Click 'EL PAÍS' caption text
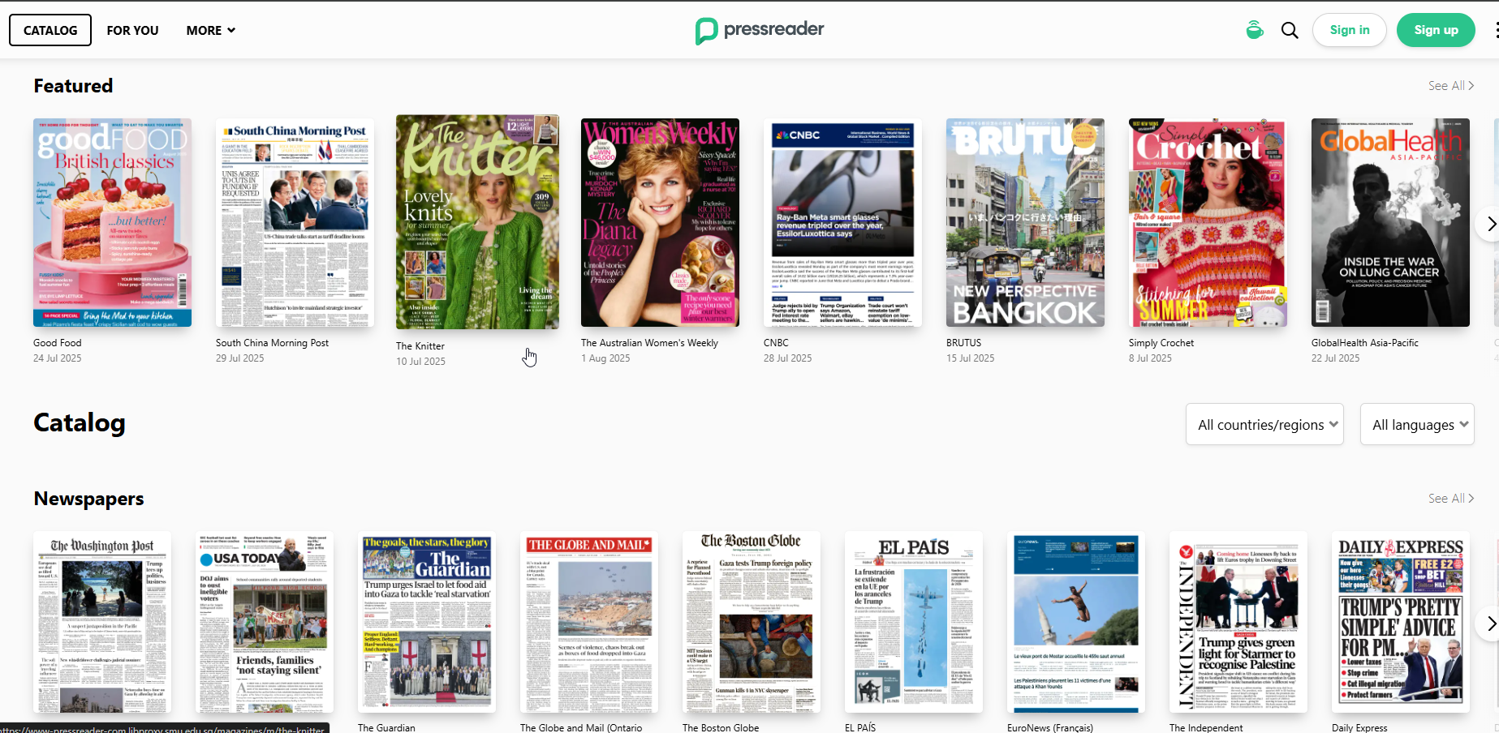The height and width of the screenshot is (733, 1499). tap(860, 727)
